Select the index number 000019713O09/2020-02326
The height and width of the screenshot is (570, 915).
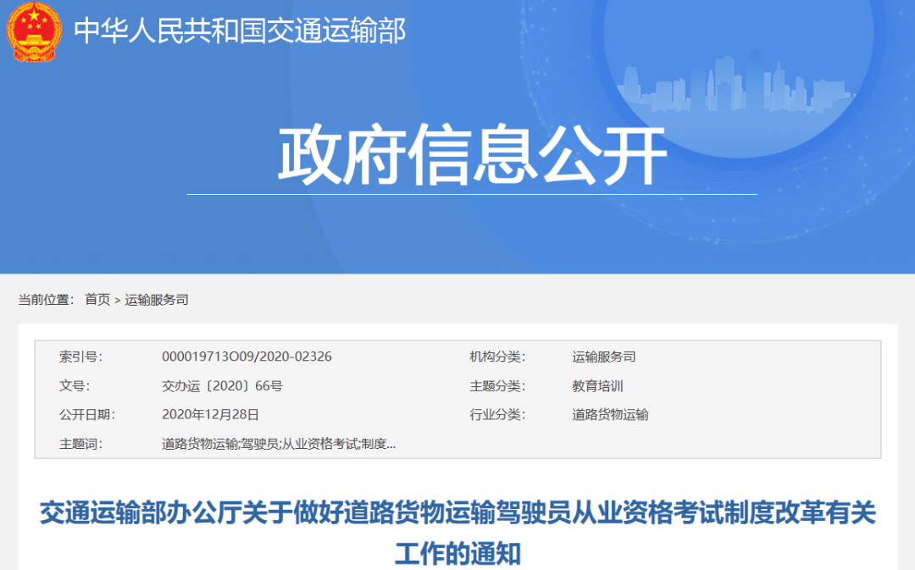246,357
